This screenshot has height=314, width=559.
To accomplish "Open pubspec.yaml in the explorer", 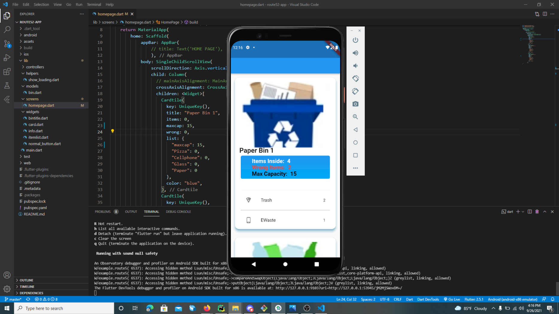I will point(51,208).
